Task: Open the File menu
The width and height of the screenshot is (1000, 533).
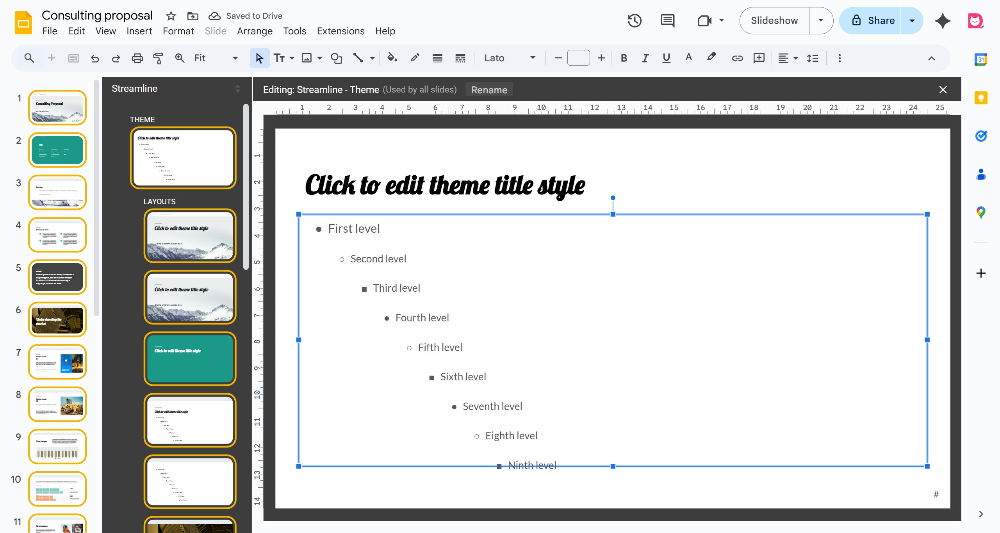Action: pos(50,31)
